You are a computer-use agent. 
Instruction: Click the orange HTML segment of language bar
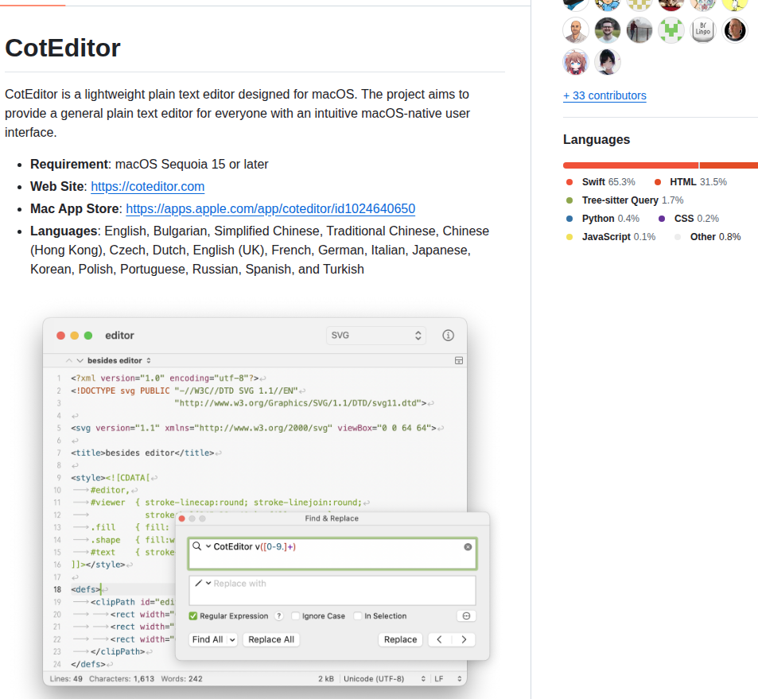pos(729,165)
